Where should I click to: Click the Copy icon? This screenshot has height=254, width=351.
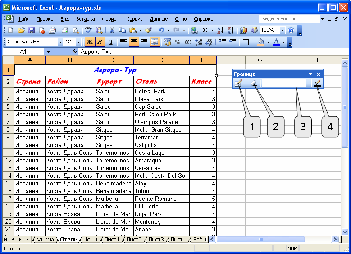click(122, 30)
